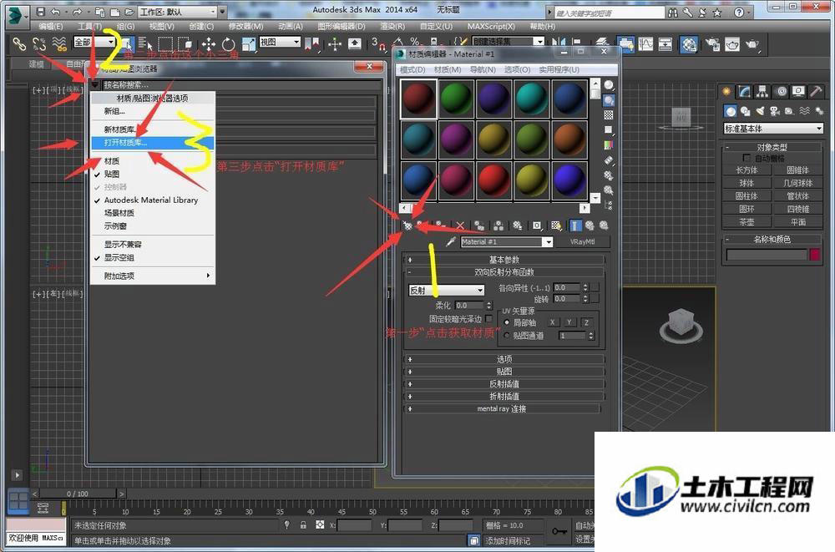Click the 平面 plane button
835x552 pixels.
(797, 221)
